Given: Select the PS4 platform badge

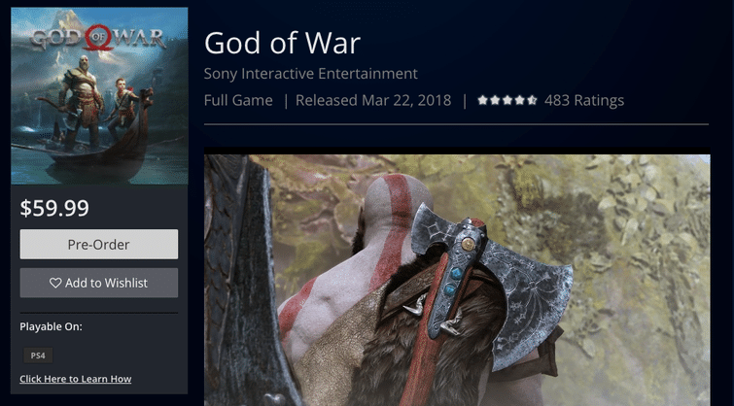Looking at the screenshot, I should 38,355.
